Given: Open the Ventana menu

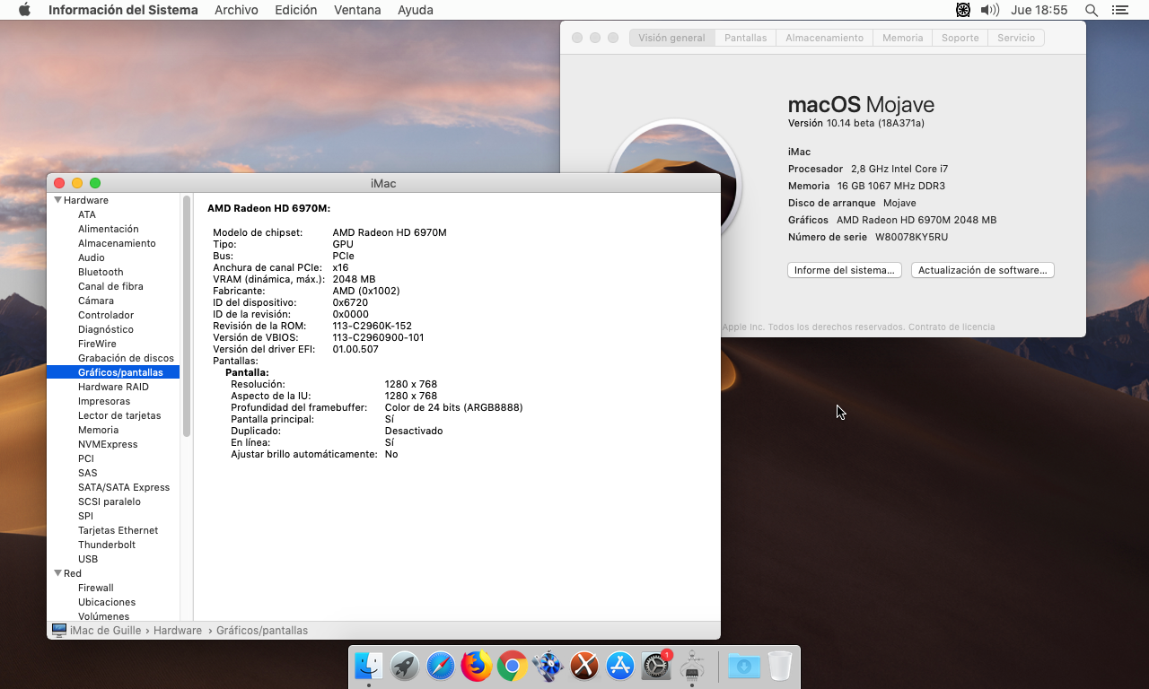Looking at the screenshot, I should tap(357, 10).
